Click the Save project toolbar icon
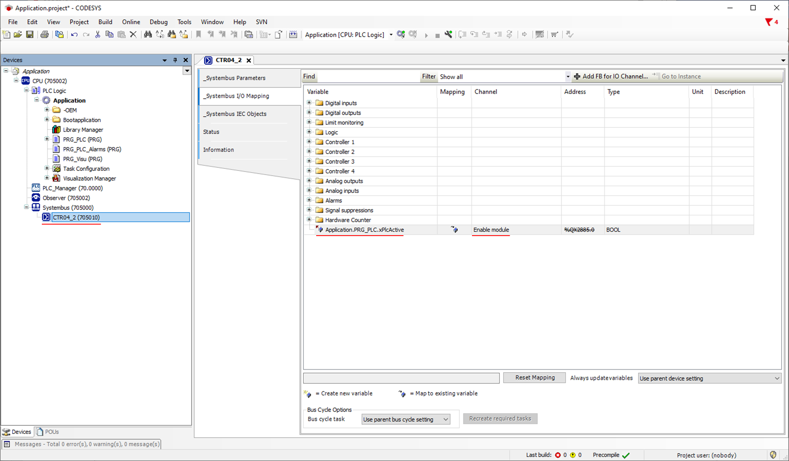789x461 pixels. pyautogui.click(x=30, y=34)
